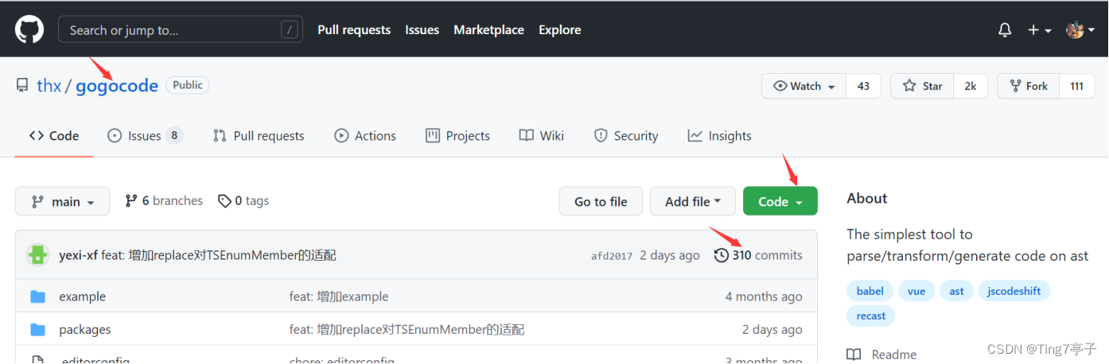
Task: Click the packages folder icon
Action: [x=37, y=329]
